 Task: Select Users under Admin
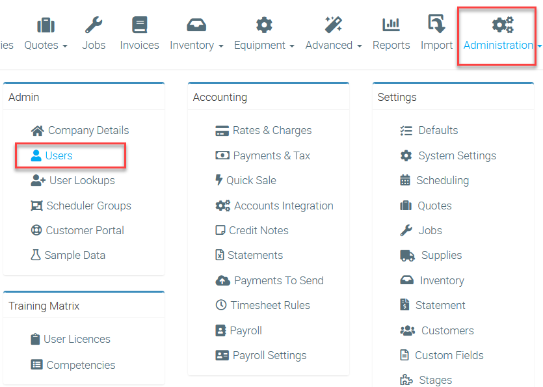coord(59,156)
